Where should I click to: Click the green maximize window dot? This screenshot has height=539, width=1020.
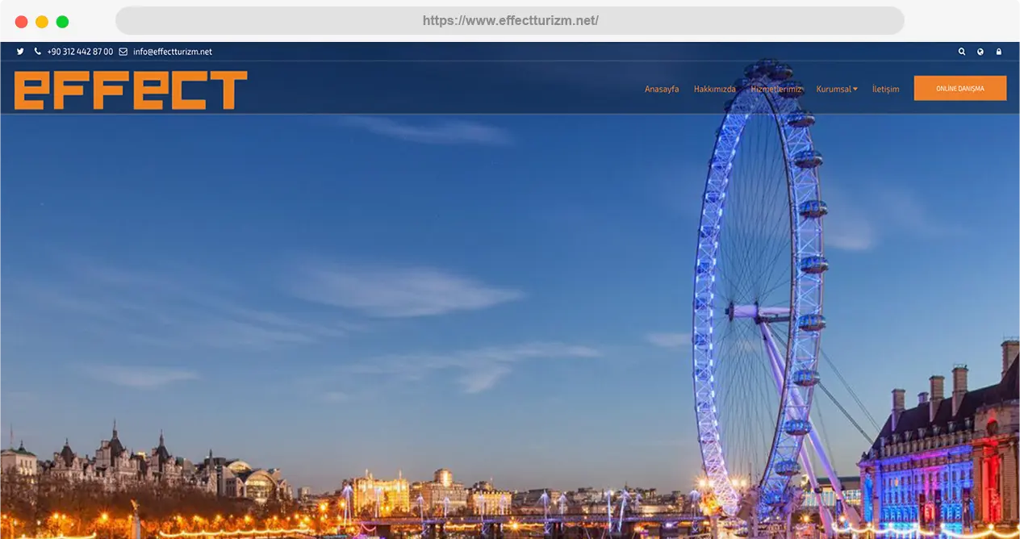[62, 22]
